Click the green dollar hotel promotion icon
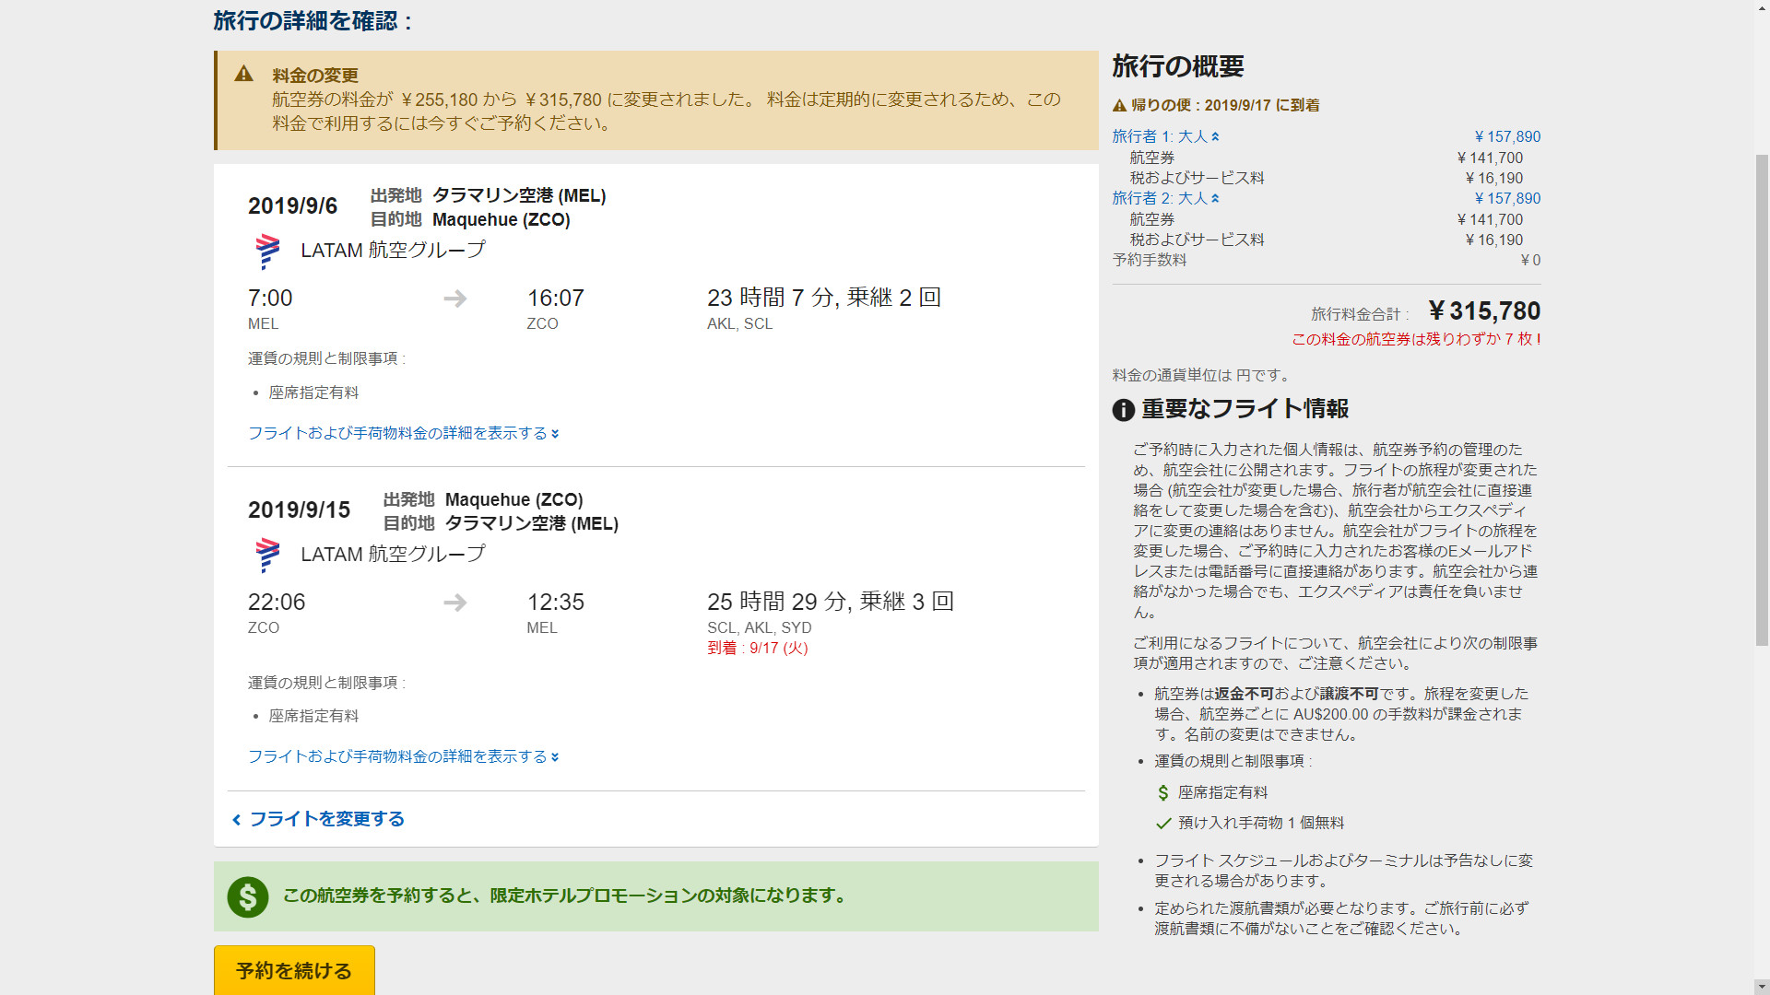This screenshot has height=995, width=1770. 248,896
